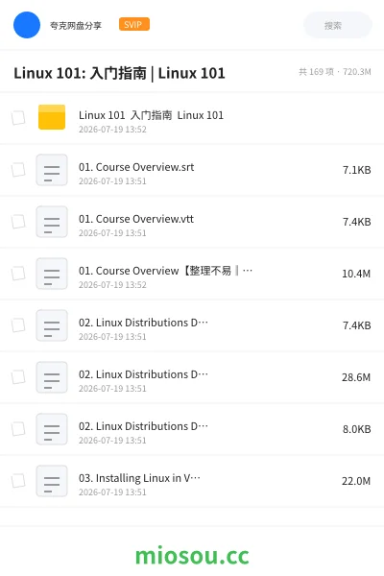Check the box for the Linux 101 folder
Image resolution: width=384 pixels, height=576 pixels.
18,118
